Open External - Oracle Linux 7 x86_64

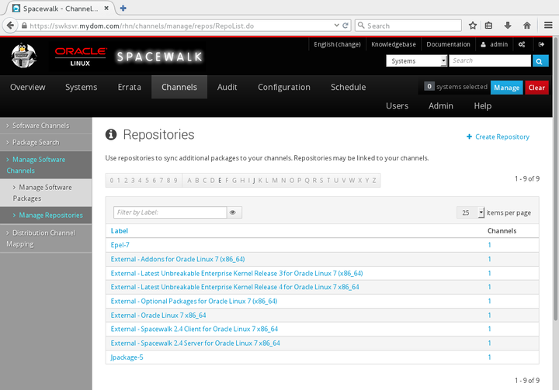158,316
